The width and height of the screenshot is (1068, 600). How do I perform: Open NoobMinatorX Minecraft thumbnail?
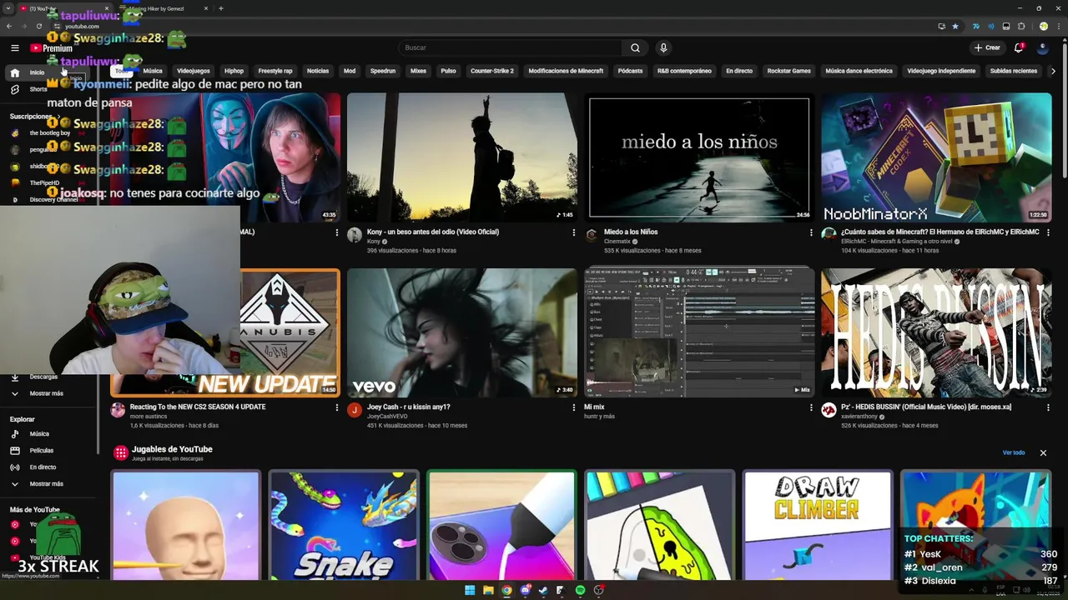click(x=936, y=157)
